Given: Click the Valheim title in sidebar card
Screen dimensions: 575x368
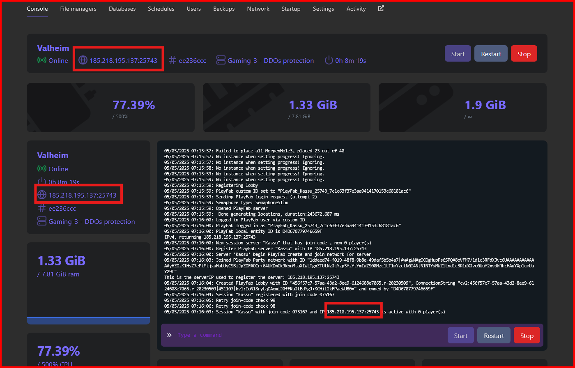Looking at the screenshot, I should click(53, 155).
